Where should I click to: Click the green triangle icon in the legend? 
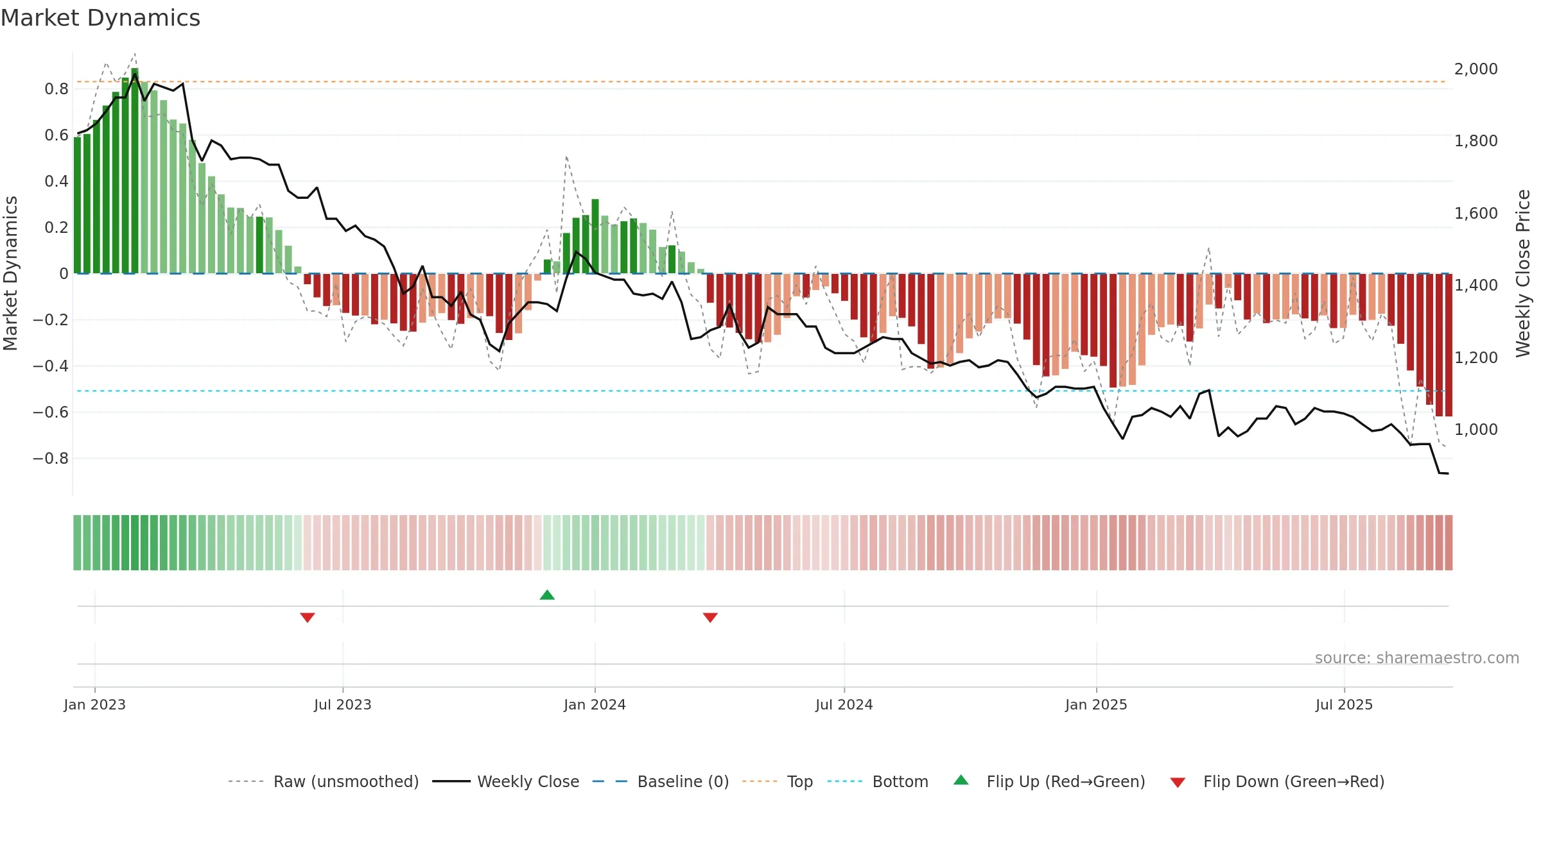coord(961,780)
